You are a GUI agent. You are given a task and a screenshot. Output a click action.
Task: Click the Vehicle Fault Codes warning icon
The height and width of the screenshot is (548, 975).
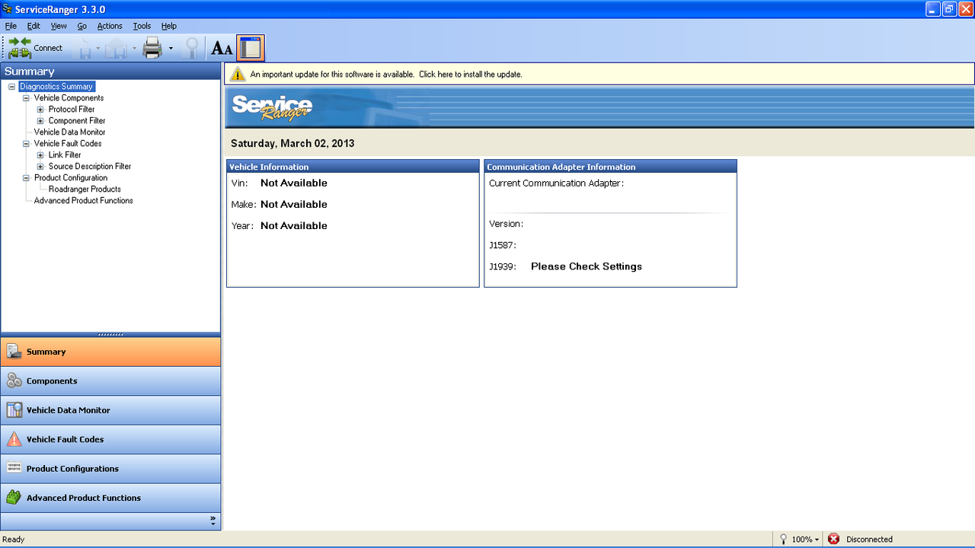[14, 439]
